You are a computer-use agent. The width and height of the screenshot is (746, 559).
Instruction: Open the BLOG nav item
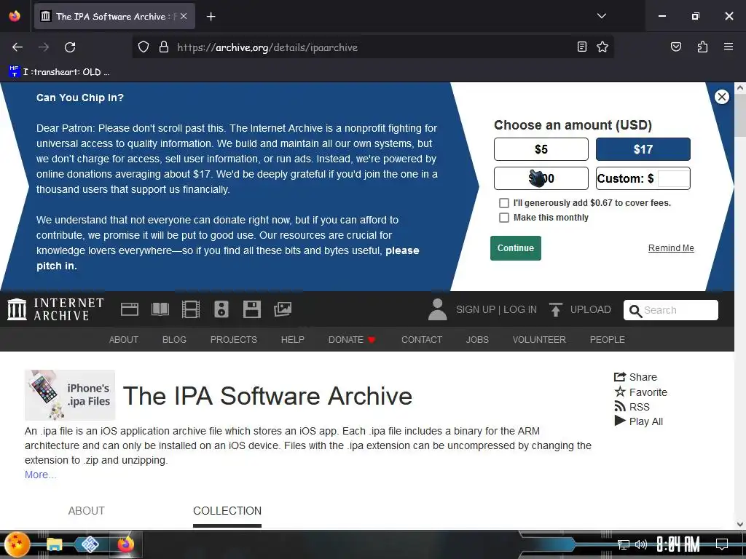click(174, 340)
